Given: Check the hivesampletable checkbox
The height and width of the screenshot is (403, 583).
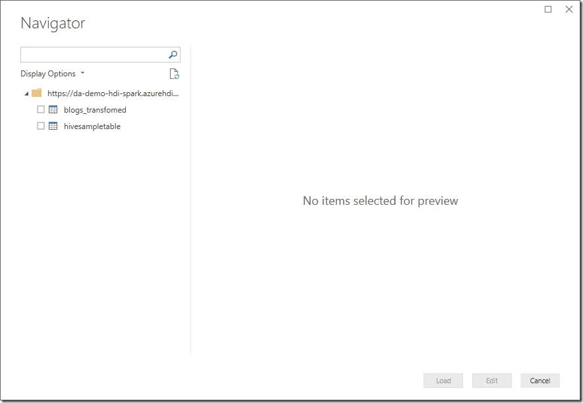Looking at the screenshot, I should point(41,126).
